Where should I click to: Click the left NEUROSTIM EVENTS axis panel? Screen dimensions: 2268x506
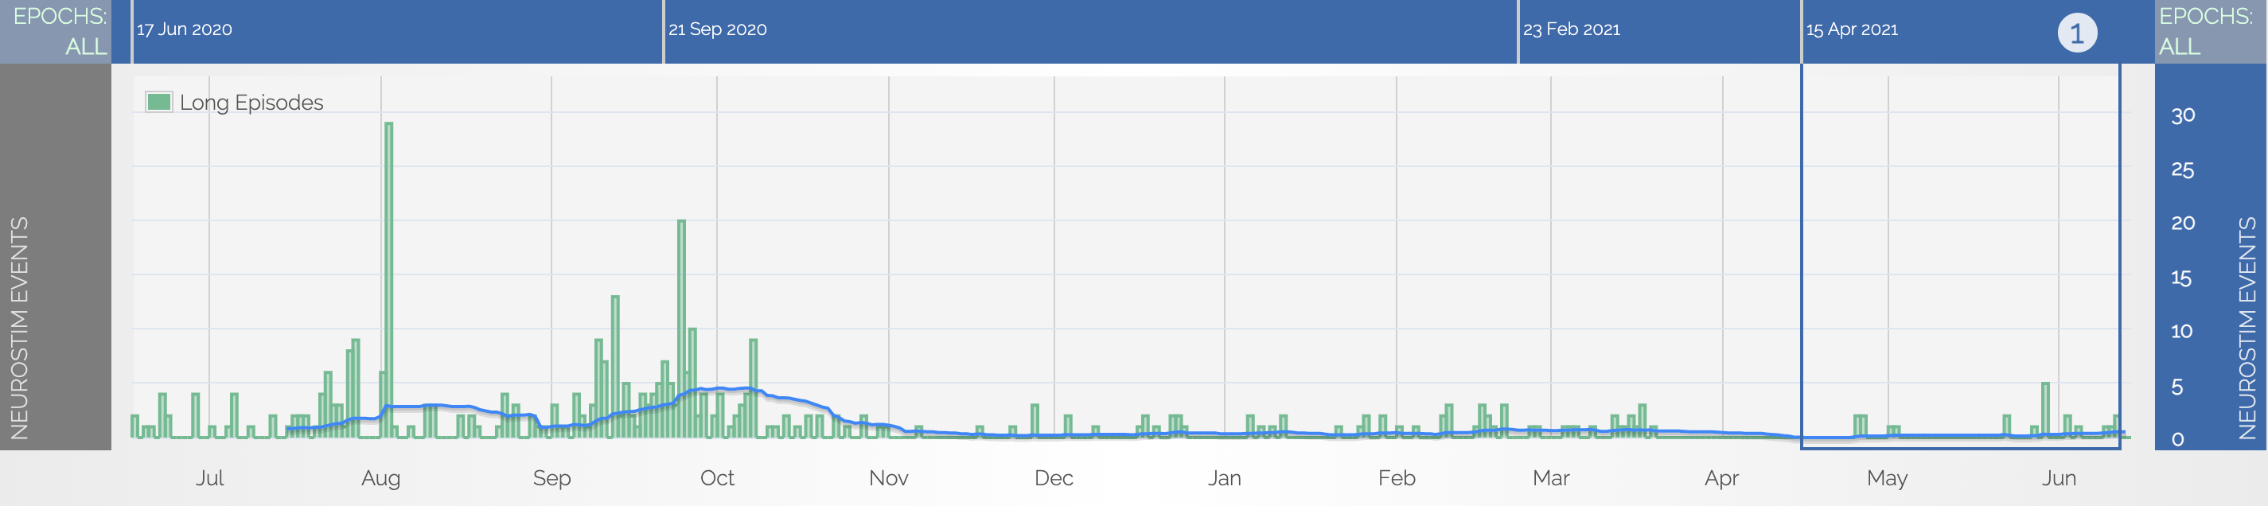coord(19,325)
